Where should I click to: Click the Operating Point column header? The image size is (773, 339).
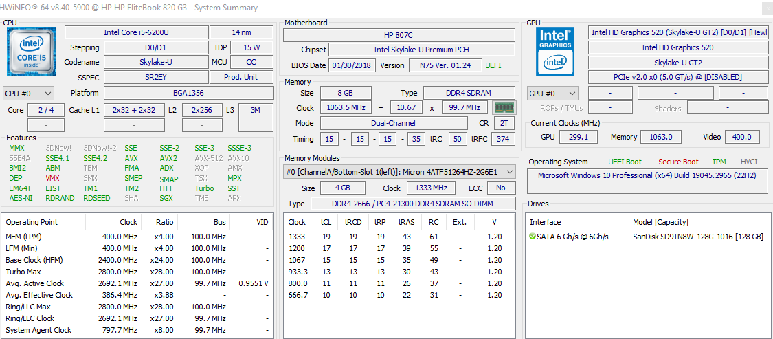tap(32, 222)
